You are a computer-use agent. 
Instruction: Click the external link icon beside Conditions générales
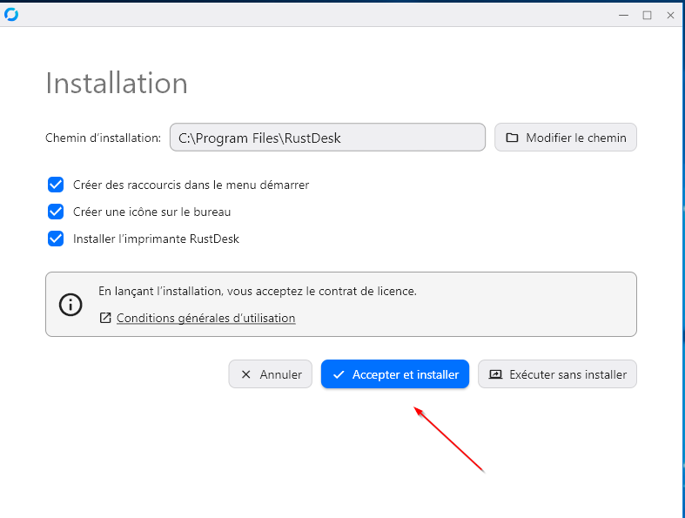pyautogui.click(x=105, y=318)
